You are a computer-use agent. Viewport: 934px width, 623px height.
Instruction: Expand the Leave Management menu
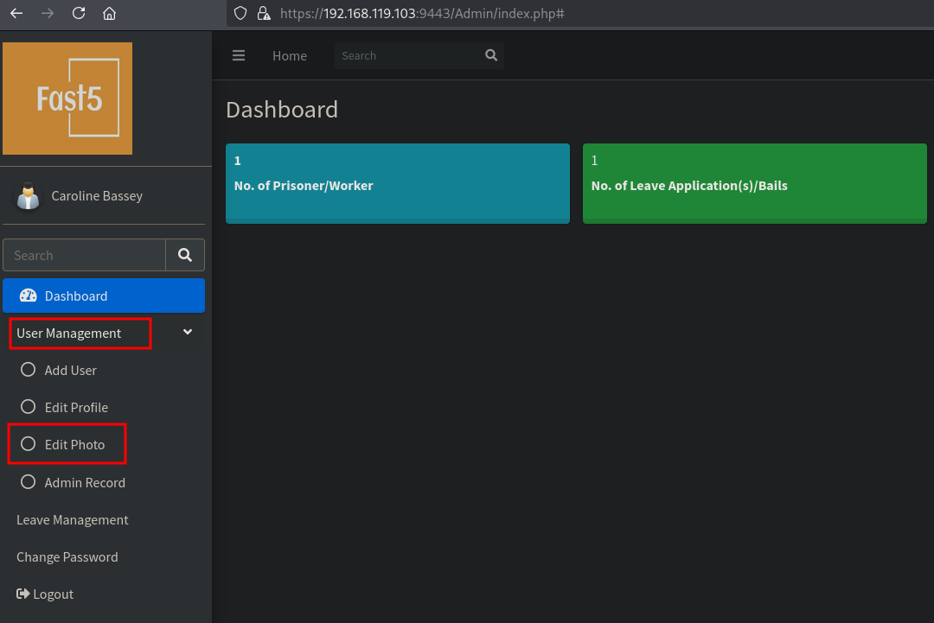click(x=73, y=519)
